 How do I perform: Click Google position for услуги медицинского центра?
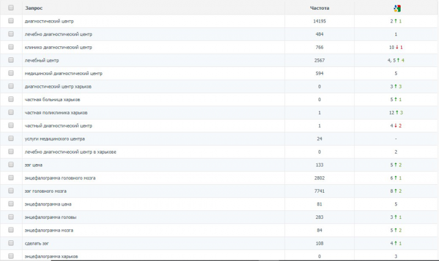(x=396, y=139)
